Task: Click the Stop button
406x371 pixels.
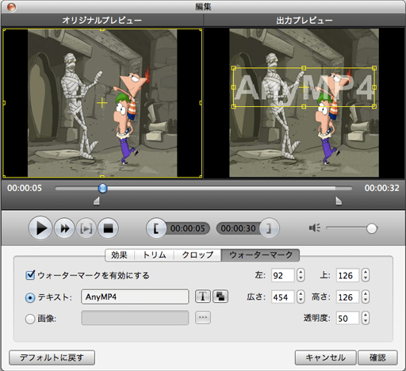Action: pos(108,228)
